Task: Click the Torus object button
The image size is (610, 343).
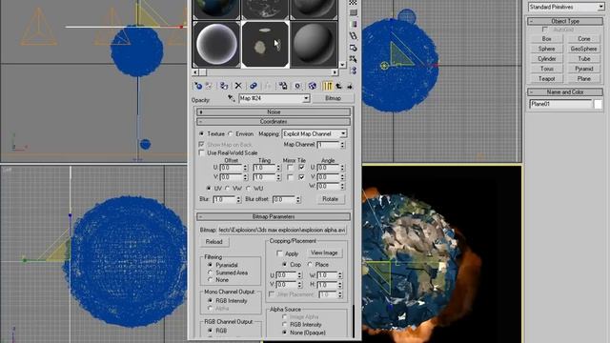Action: point(546,69)
